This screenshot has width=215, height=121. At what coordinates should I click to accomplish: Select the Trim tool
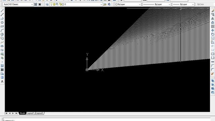(x=213, y=46)
